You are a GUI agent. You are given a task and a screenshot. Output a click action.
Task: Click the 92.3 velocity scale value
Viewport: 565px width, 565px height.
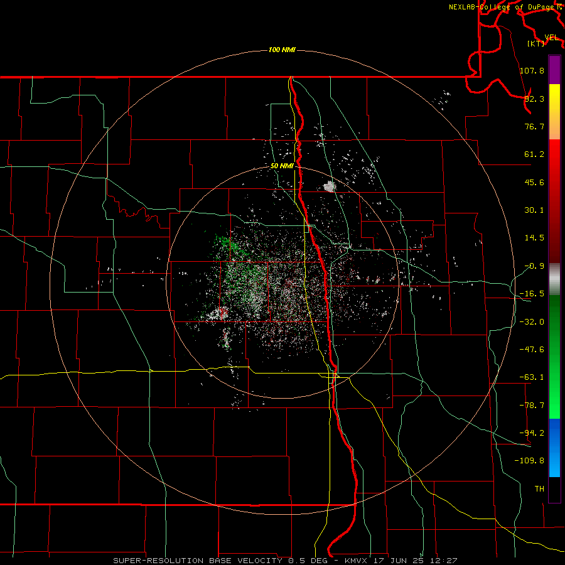tap(534, 99)
